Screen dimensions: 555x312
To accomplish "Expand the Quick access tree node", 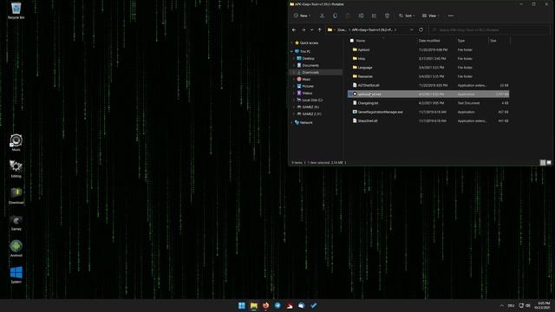I will pos(292,42).
